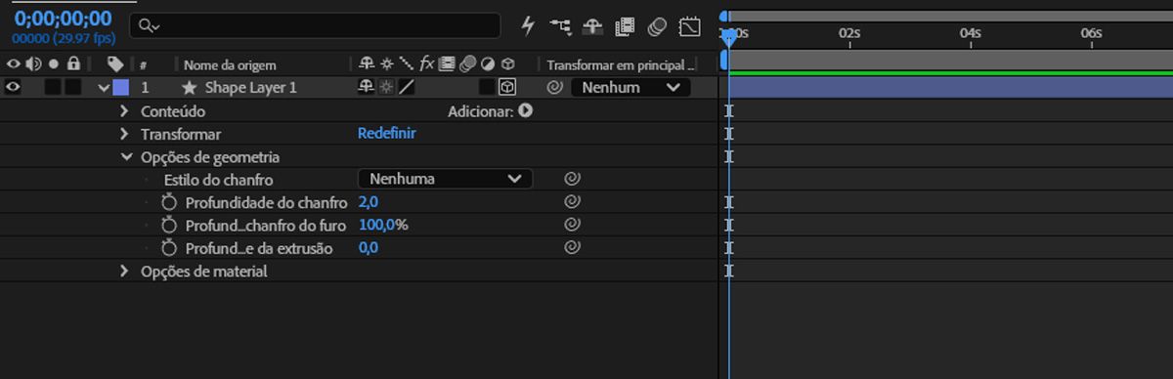Screen dimensions: 1173x379
Task: Click the Transformar em principal column header
Action: click(x=621, y=64)
